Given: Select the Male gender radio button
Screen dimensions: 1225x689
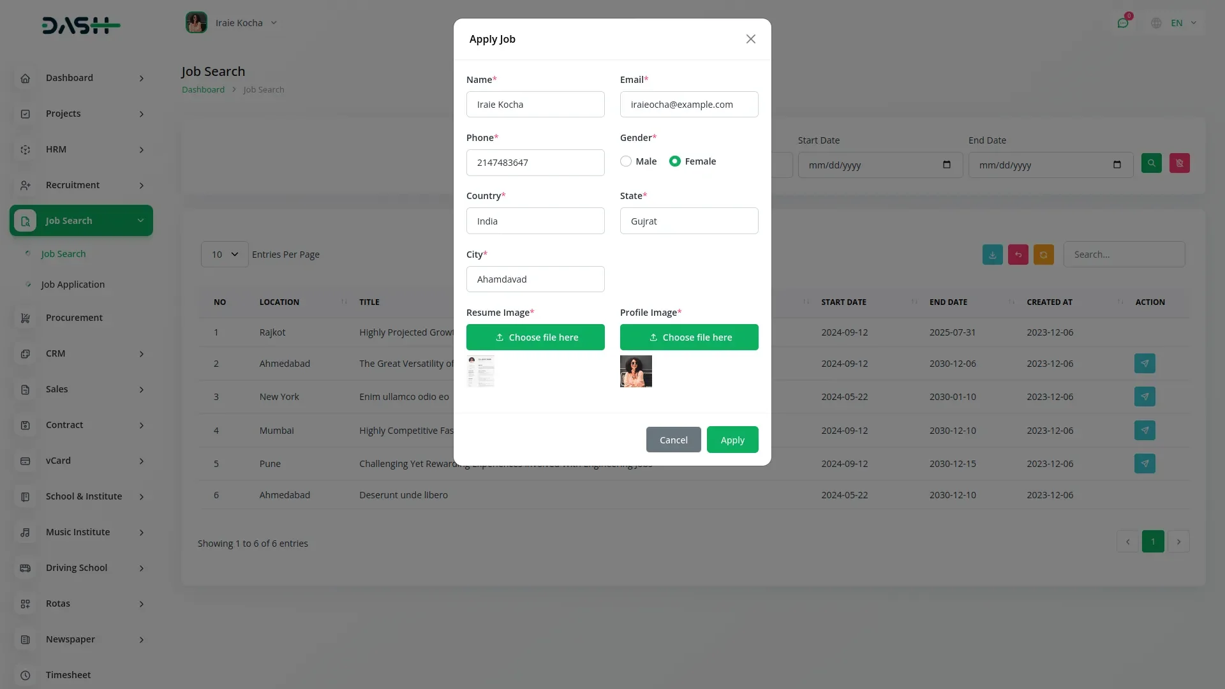Looking at the screenshot, I should [x=626, y=161].
